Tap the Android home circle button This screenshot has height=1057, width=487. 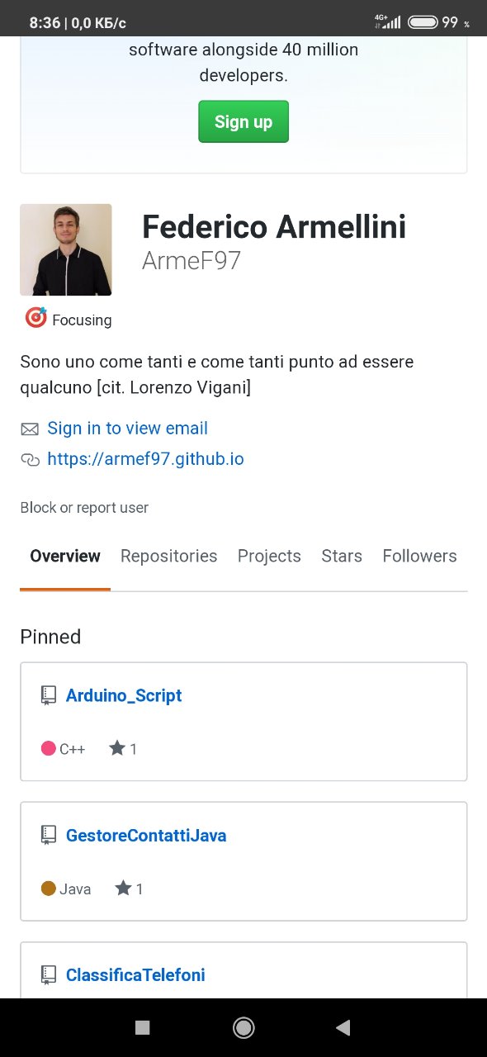(x=243, y=1027)
